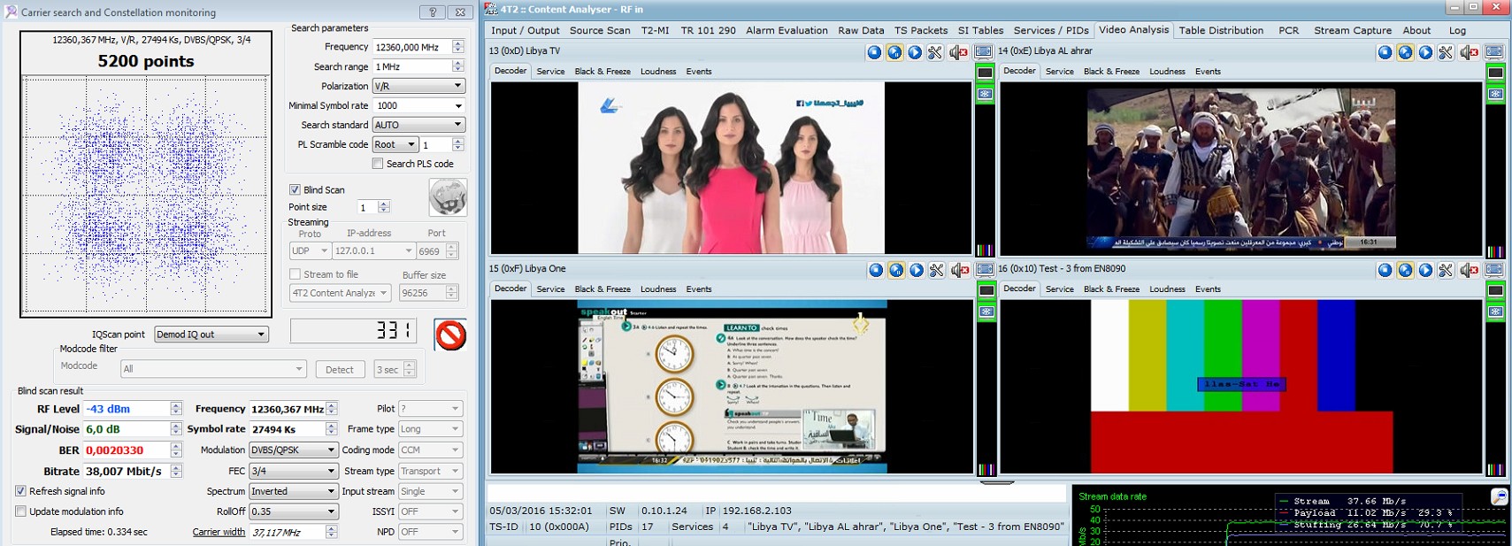Play the Libya One decoder
This screenshot has width=1512, height=546.
(x=917, y=270)
